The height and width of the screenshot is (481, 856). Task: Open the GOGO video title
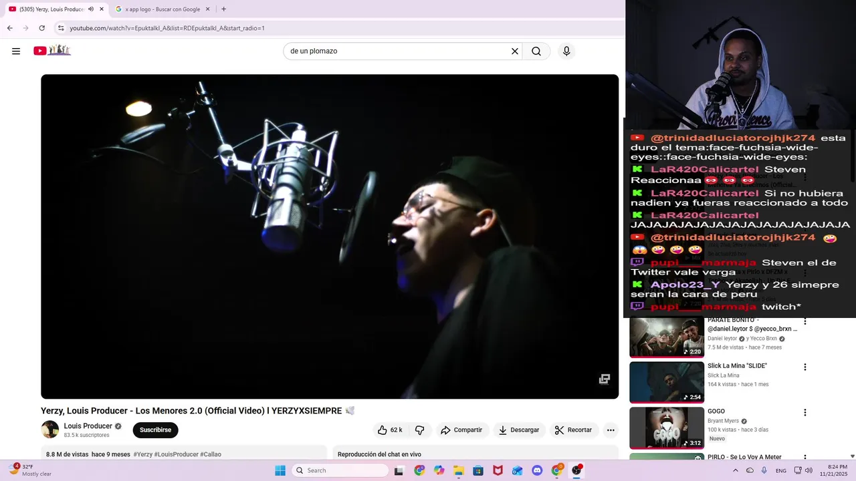(x=716, y=412)
